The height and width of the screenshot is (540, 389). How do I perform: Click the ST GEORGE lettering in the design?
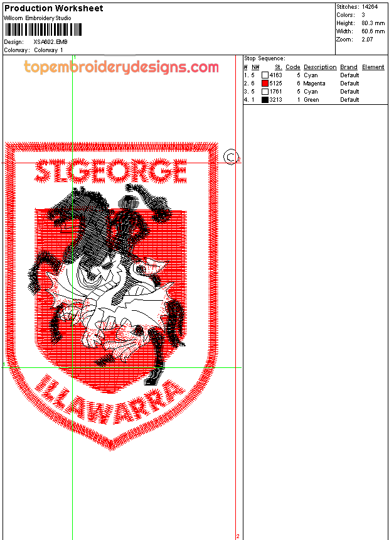[x=111, y=171]
